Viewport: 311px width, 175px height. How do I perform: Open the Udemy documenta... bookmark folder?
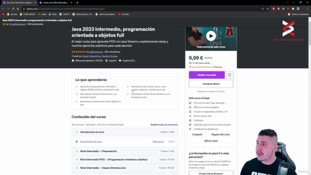click(x=105, y=14)
